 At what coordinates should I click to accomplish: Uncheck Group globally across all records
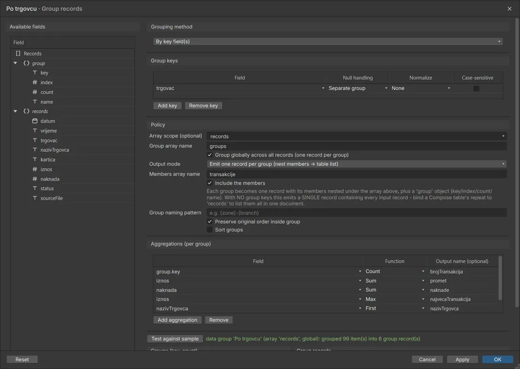click(x=209, y=155)
